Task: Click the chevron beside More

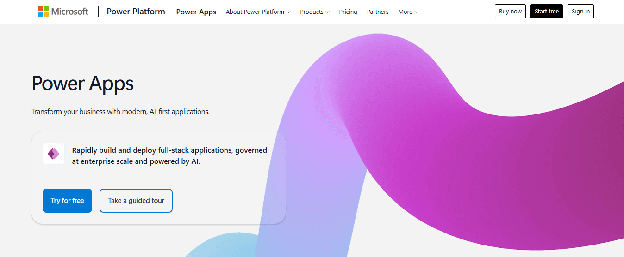Action: click(417, 12)
